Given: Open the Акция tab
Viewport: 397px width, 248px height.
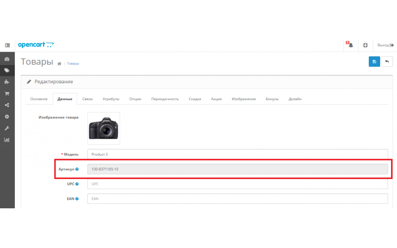Looking at the screenshot, I should (x=216, y=99).
